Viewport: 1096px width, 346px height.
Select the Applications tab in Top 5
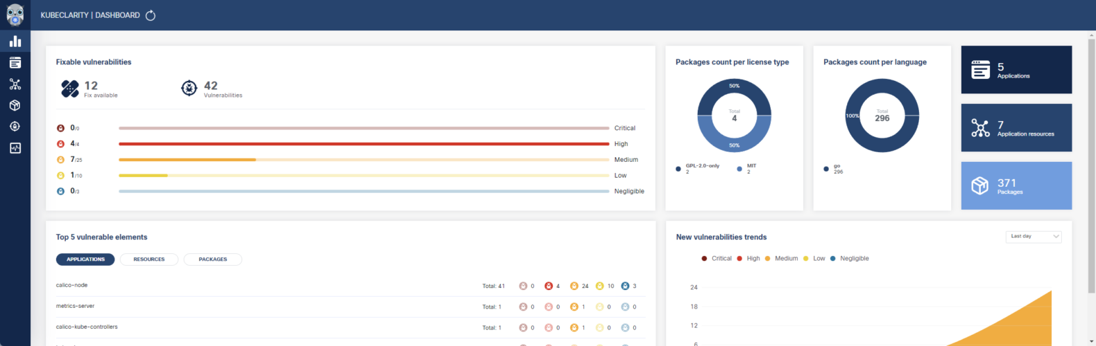pyautogui.click(x=85, y=259)
